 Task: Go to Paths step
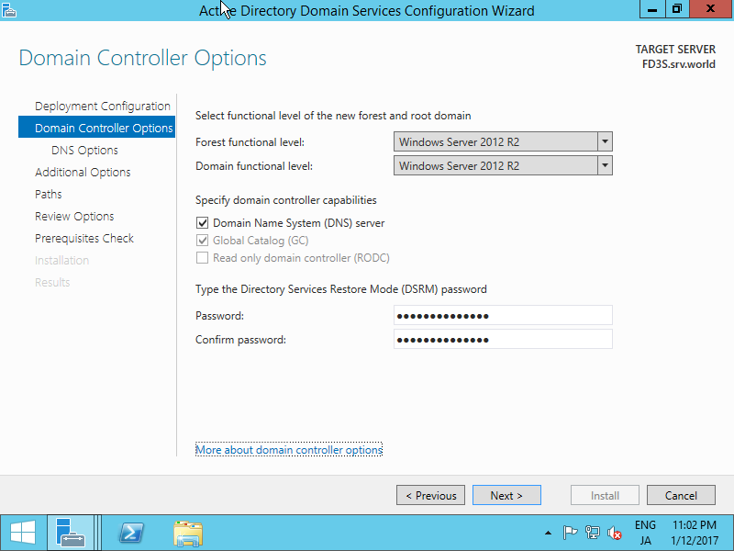pos(49,194)
